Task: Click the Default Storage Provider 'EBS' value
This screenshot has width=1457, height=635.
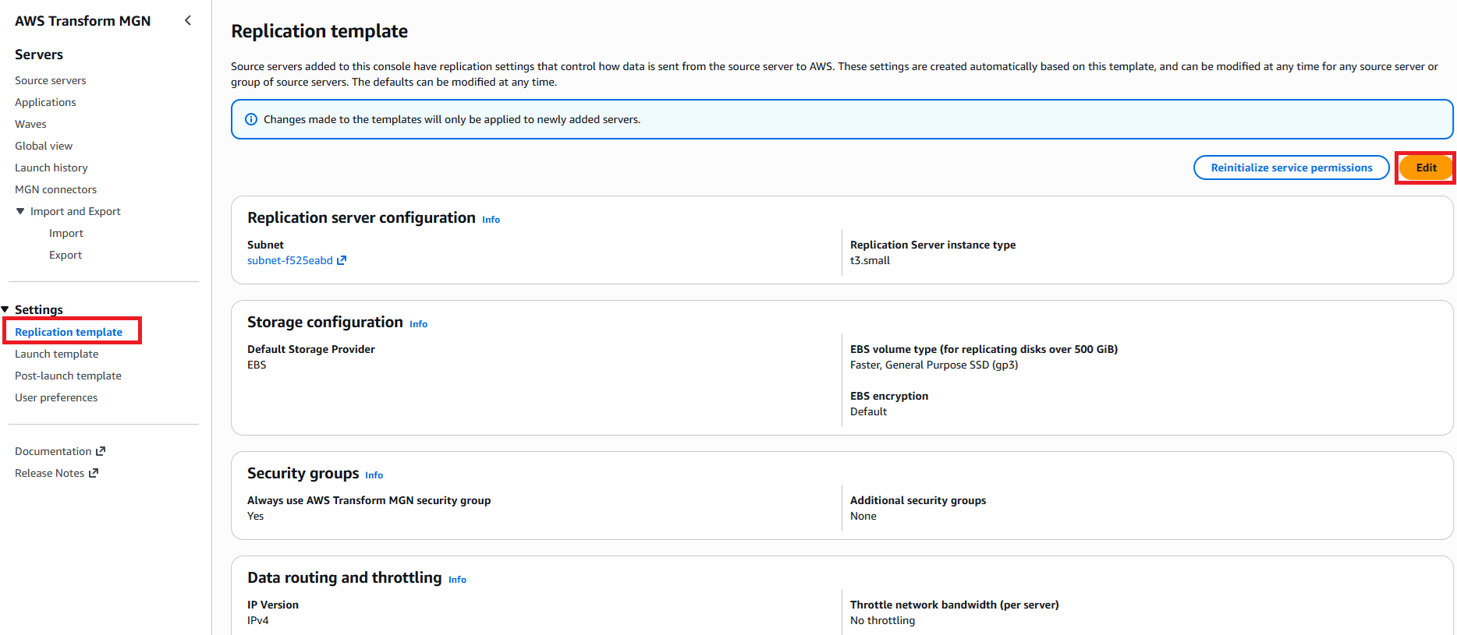Action: pyautogui.click(x=257, y=365)
